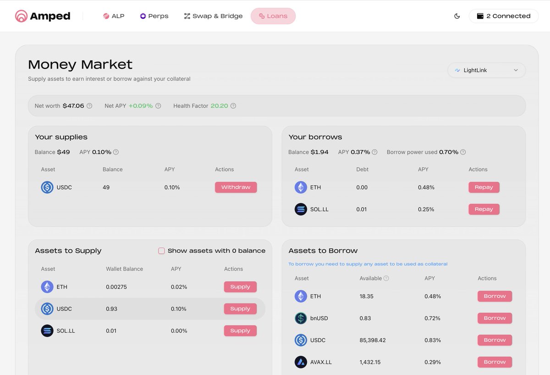550x375 pixels.
Task: Click the Net APY help icon
Action: coord(158,106)
